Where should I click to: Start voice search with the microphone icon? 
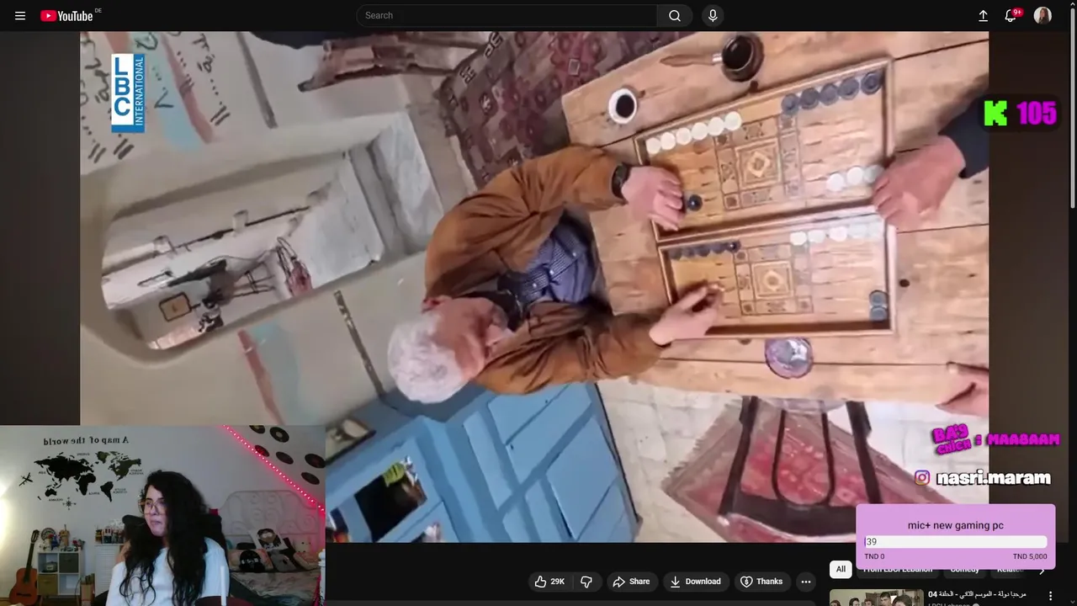(713, 15)
